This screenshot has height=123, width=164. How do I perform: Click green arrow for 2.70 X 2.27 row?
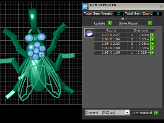pyautogui.click(x=152, y=35)
